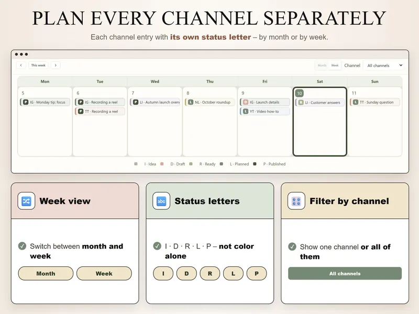Click the P status pill
The width and height of the screenshot is (419, 314).
pos(257,273)
